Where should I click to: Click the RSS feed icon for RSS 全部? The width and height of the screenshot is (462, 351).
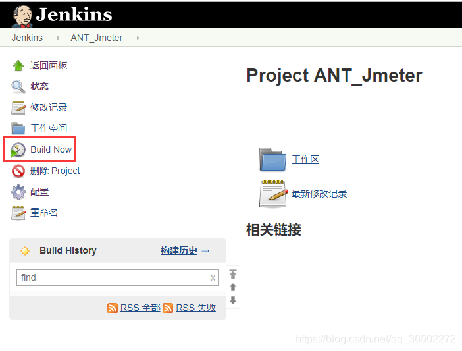click(x=113, y=308)
